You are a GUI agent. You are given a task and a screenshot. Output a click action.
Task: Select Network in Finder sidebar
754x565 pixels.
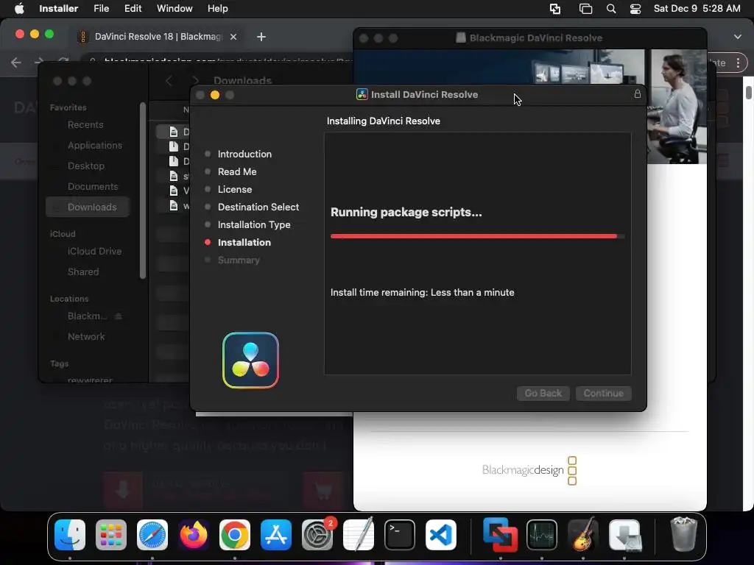[86, 337]
